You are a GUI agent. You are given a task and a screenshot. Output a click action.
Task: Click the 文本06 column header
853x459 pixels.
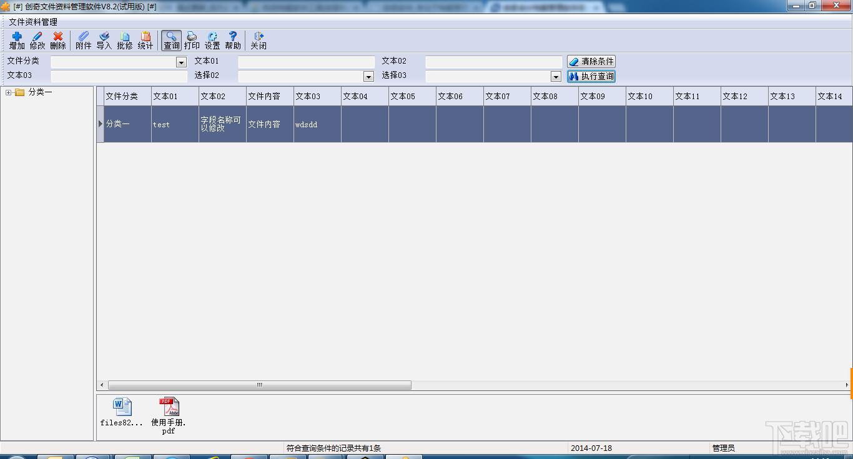460,96
